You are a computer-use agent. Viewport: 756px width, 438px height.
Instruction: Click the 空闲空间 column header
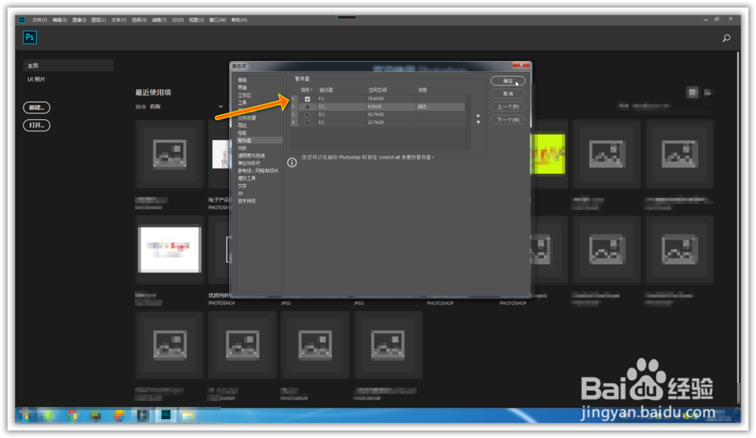click(x=377, y=90)
